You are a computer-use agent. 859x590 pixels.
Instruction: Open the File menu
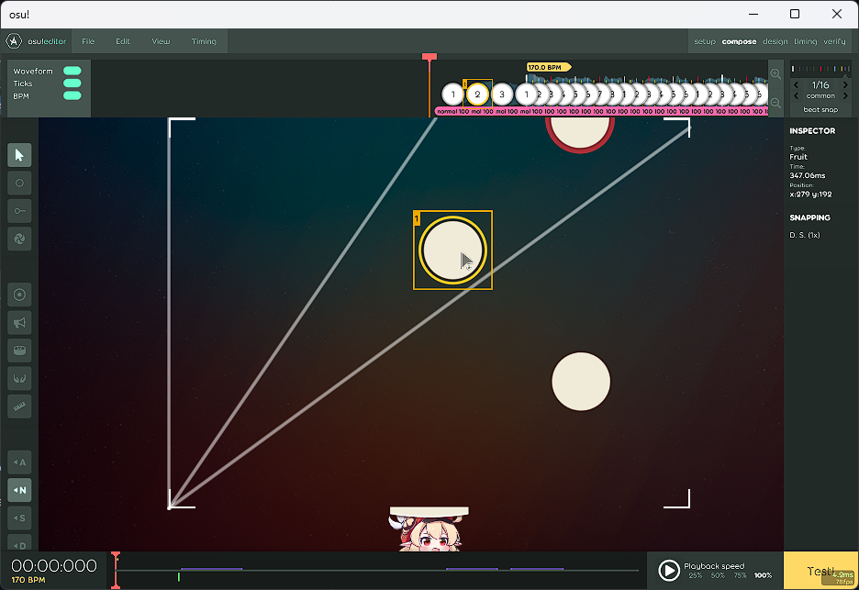pos(88,41)
